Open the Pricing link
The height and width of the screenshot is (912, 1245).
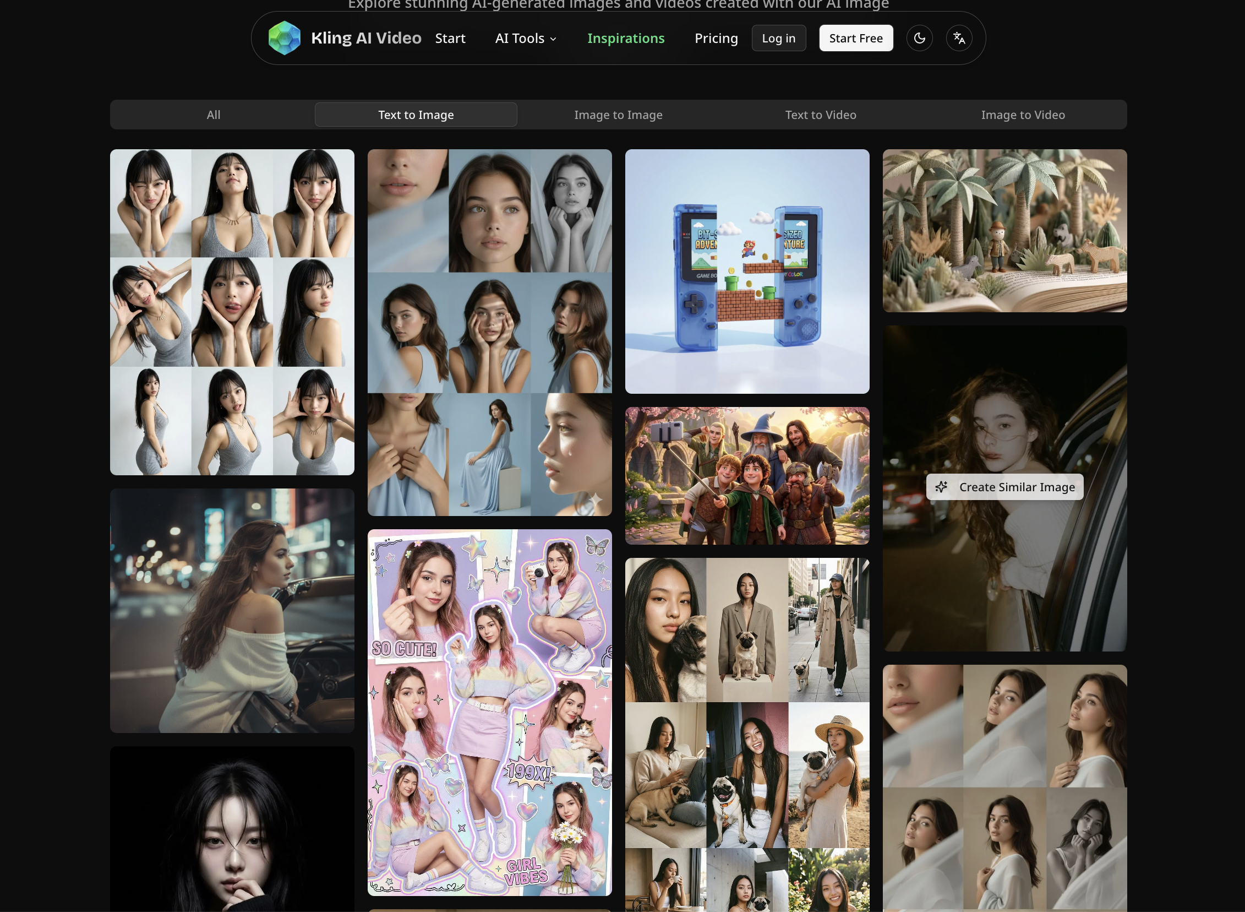click(x=716, y=38)
